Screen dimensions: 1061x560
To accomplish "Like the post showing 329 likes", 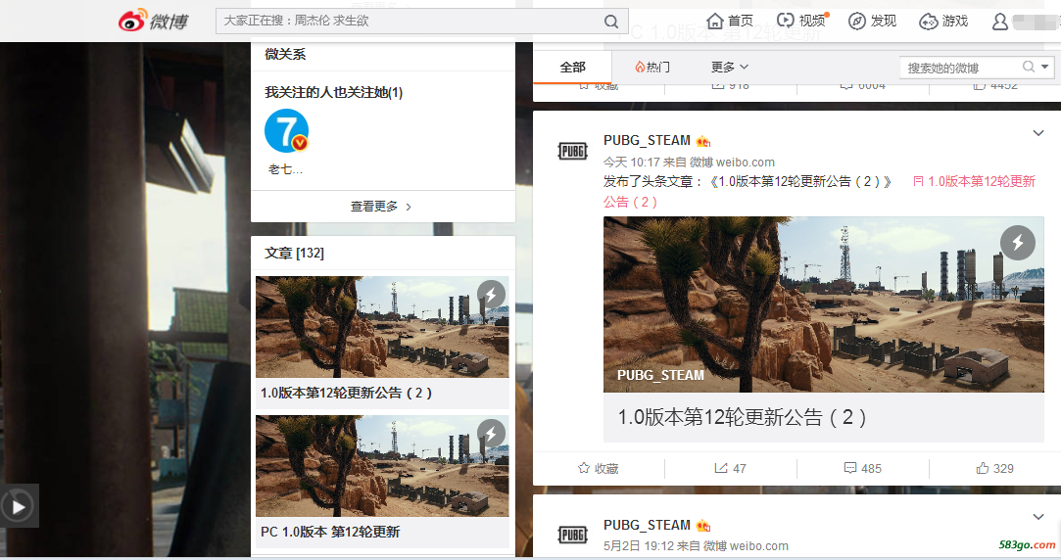I will point(994,468).
